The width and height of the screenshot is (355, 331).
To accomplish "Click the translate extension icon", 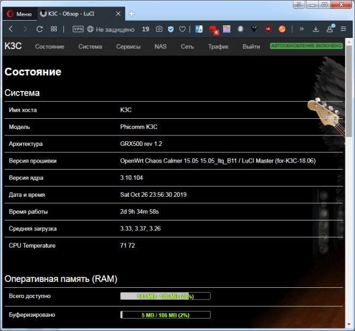I will (199, 28).
